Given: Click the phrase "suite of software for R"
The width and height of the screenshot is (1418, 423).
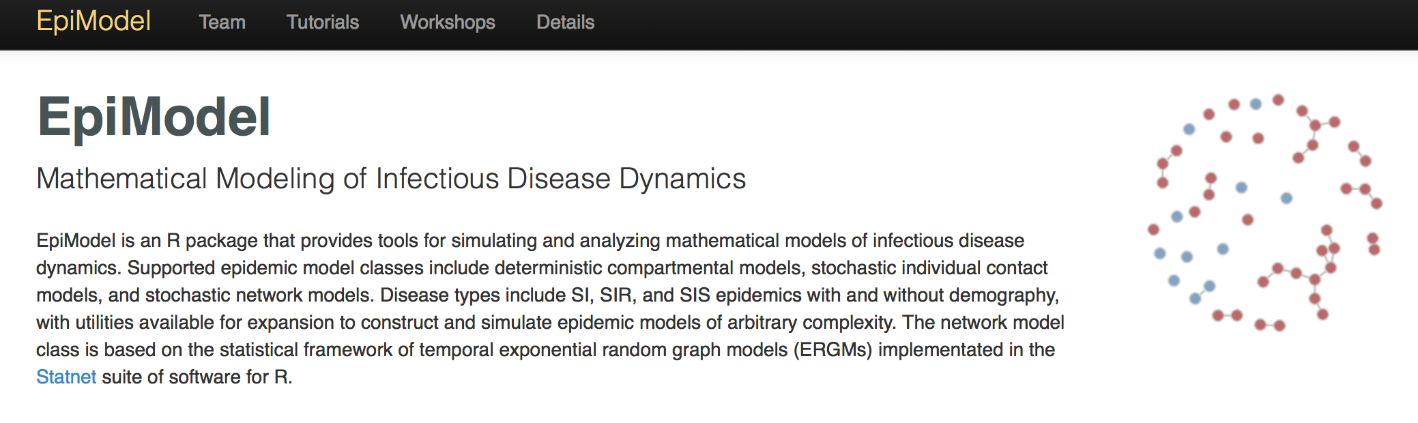Looking at the screenshot, I should [197, 377].
